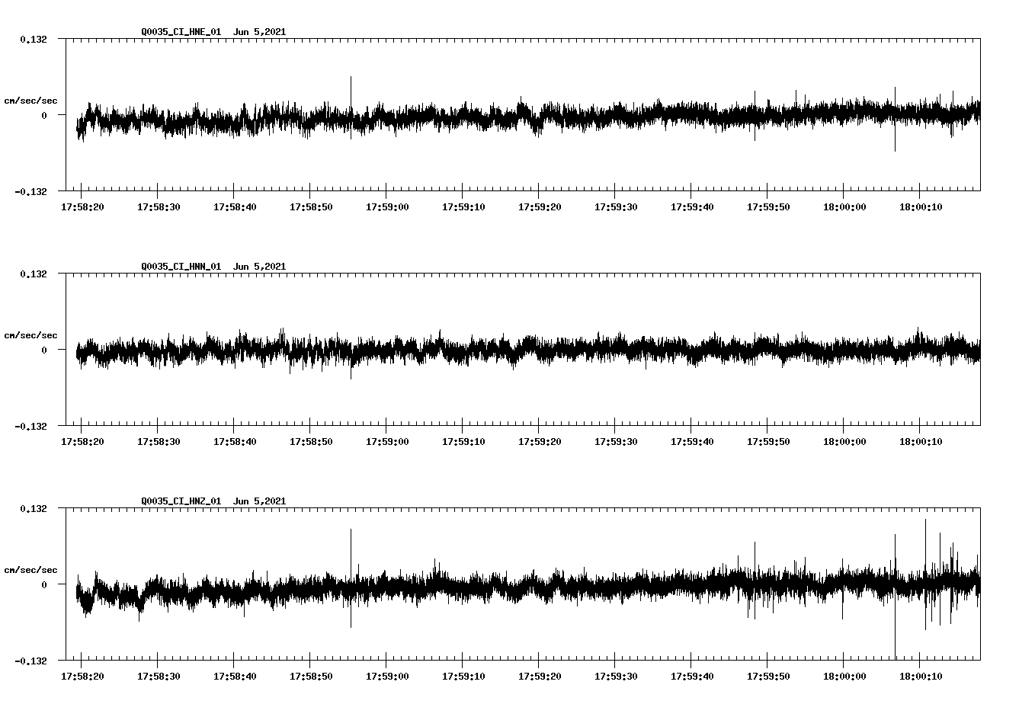Click the zero axis label of HNN plot
This screenshot has height=704, width=1035.
click(44, 350)
